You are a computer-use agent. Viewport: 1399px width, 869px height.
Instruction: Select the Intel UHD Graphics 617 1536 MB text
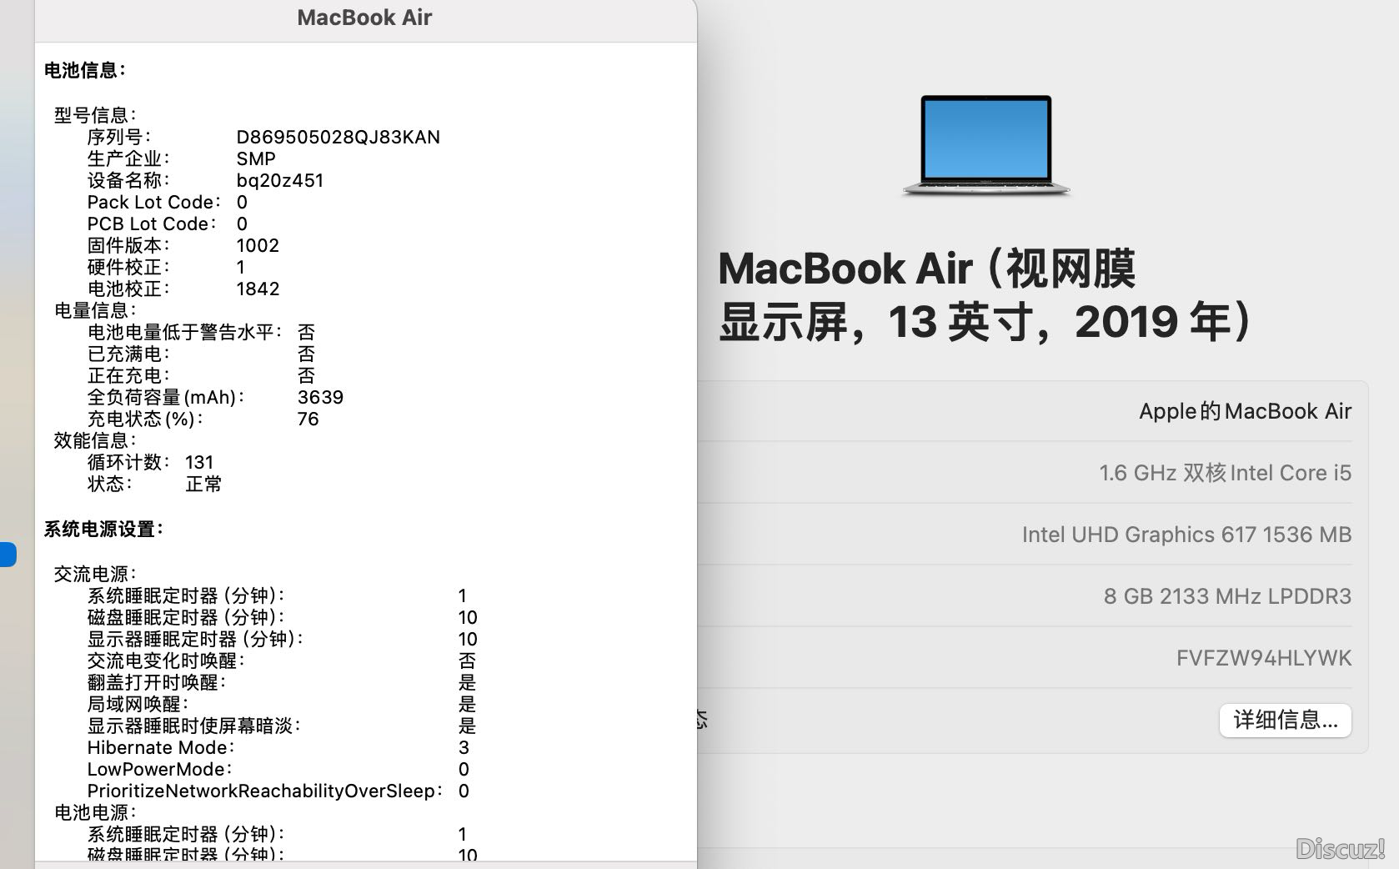[x=1187, y=535]
